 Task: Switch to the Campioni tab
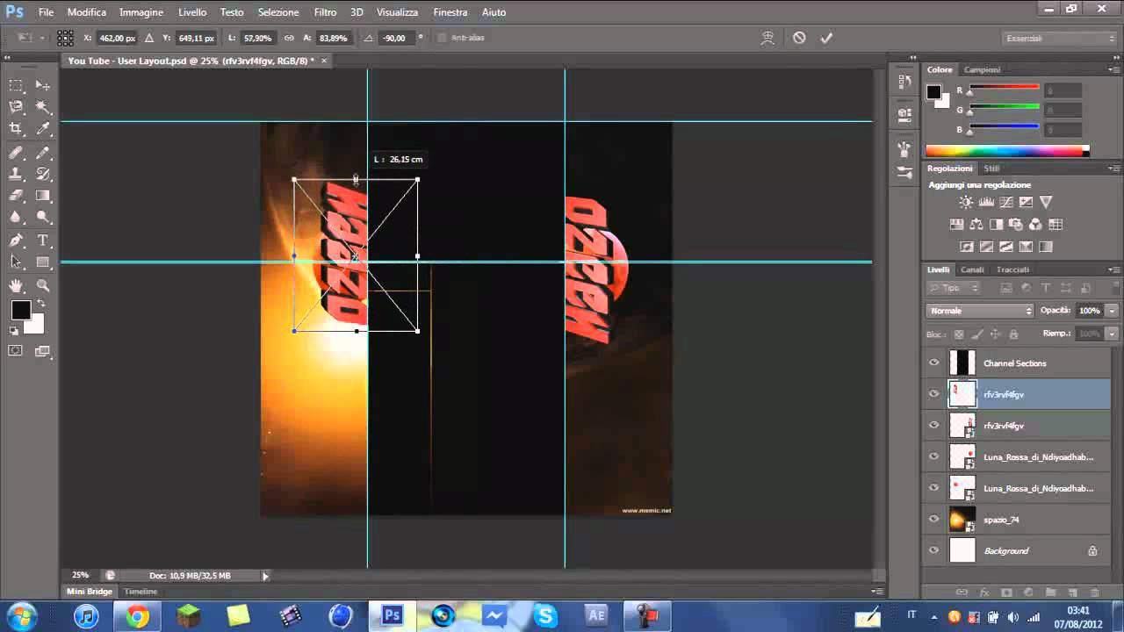point(982,69)
